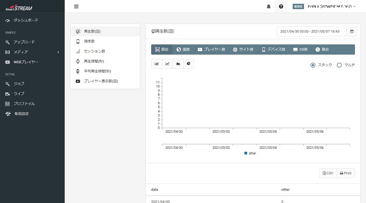Image resolution: width=366 pixels, height=203 pixels.
Task: Toggle sidebar with hamburger menu icon
Action: coord(76,6)
